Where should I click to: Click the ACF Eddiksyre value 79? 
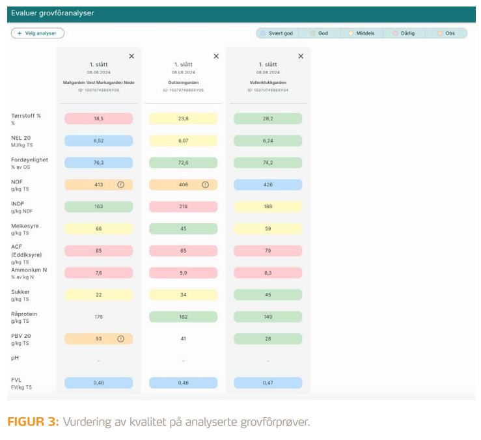[x=268, y=251]
